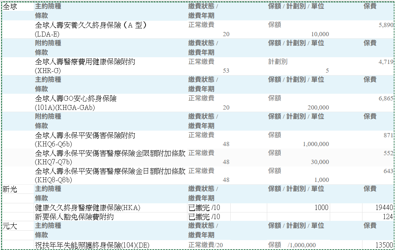Click the (KHQ6-Q6b) code text

click(53, 144)
